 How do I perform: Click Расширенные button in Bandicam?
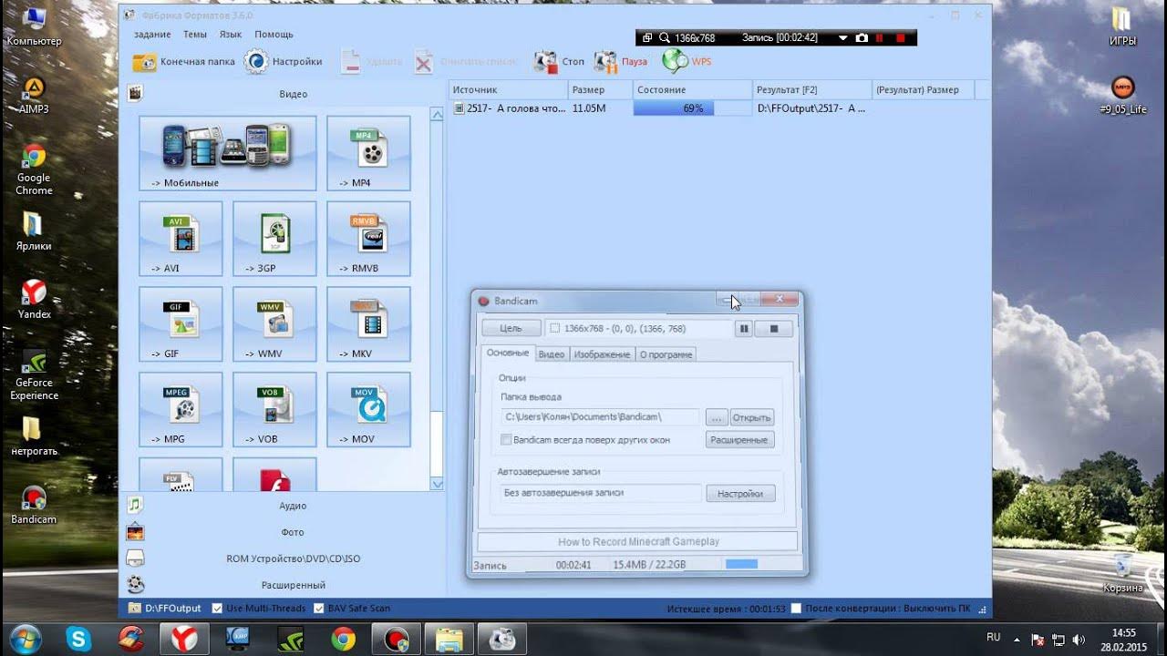[x=739, y=439]
